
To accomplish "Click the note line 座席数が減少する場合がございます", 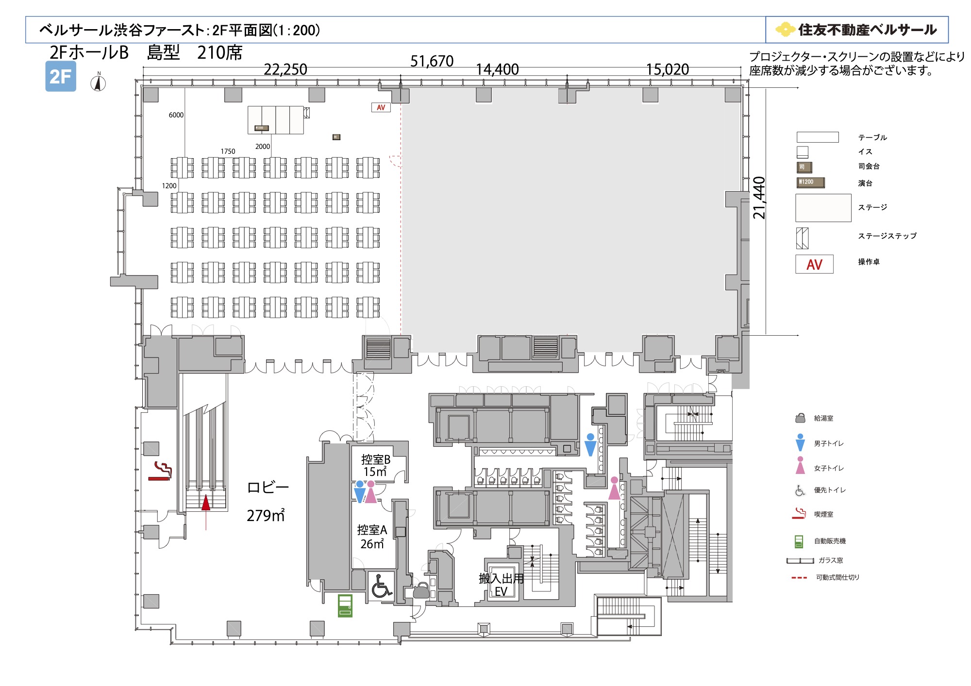I will coord(841,71).
